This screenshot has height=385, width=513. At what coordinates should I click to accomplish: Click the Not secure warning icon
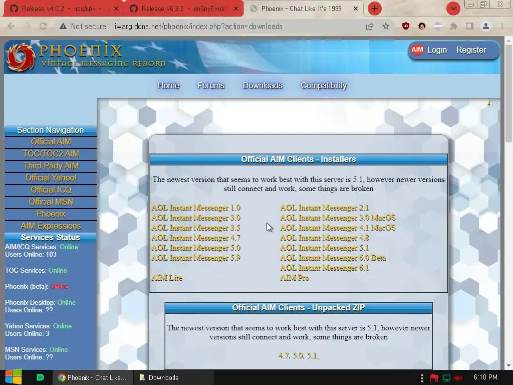coord(63,26)
